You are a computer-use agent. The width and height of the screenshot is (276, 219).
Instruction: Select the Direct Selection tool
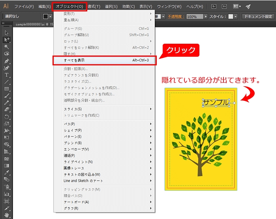coord(6,40)
